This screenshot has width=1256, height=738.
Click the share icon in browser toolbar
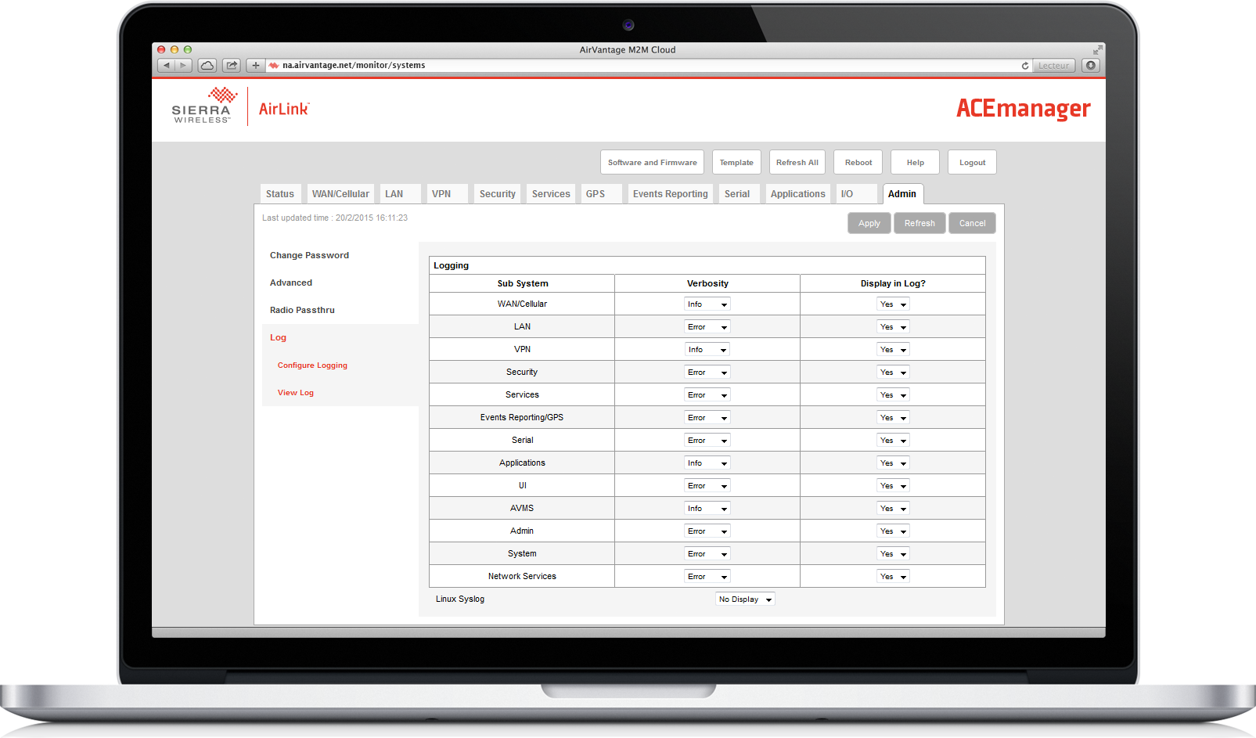point(232,66)
